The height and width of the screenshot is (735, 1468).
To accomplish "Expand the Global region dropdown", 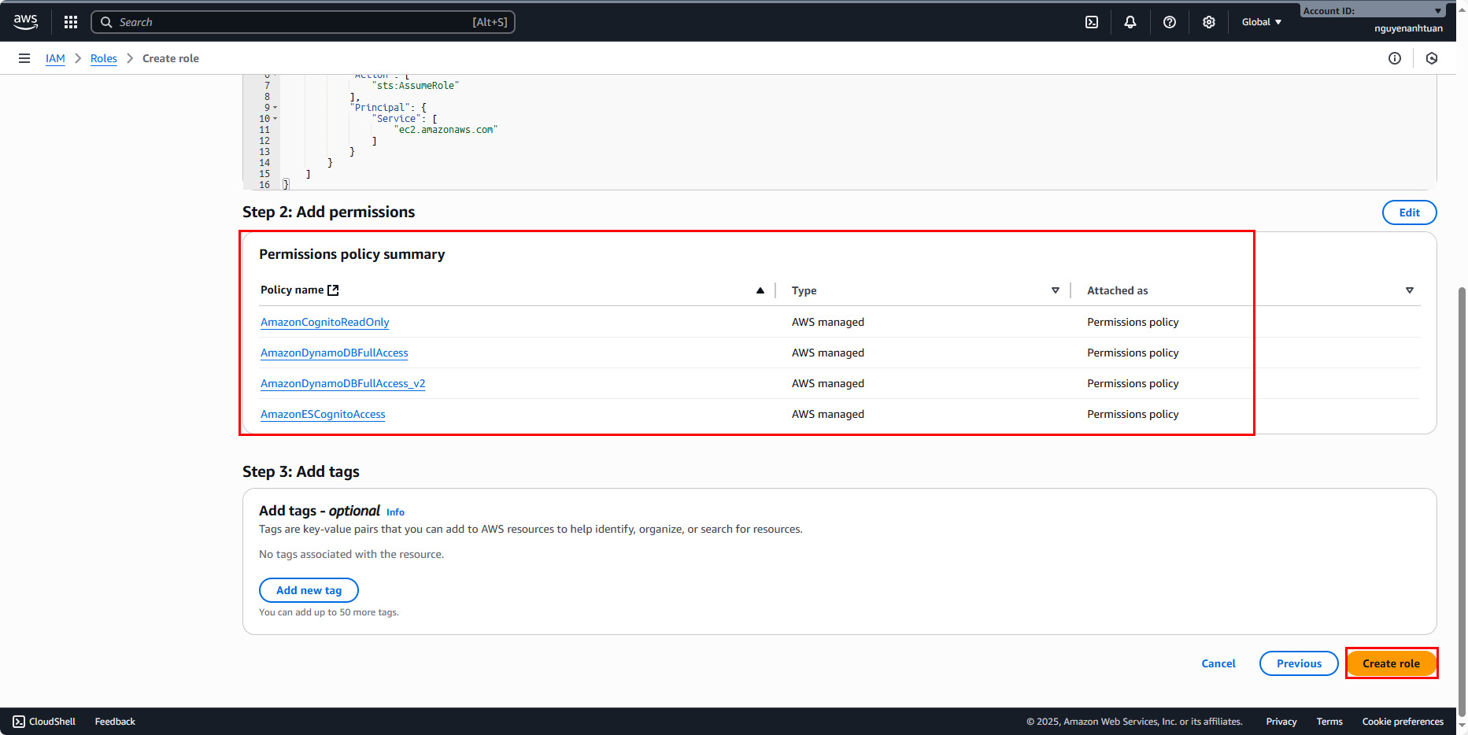I will point(1261,22).
